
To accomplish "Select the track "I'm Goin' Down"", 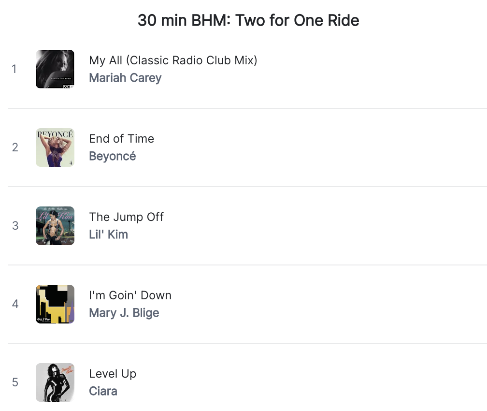I will [130, 295].
